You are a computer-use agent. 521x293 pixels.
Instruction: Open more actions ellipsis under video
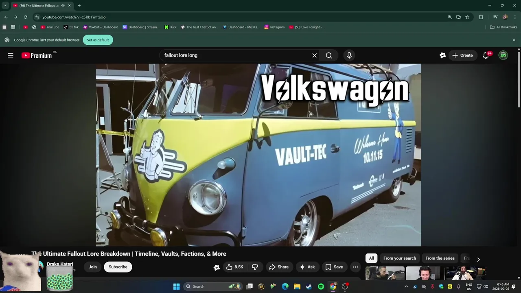355,267
